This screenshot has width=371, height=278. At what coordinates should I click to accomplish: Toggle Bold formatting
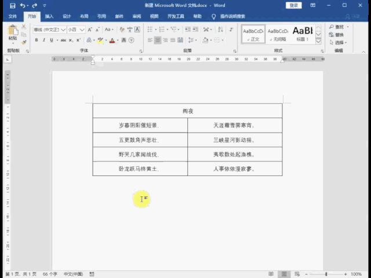point(37,40)
